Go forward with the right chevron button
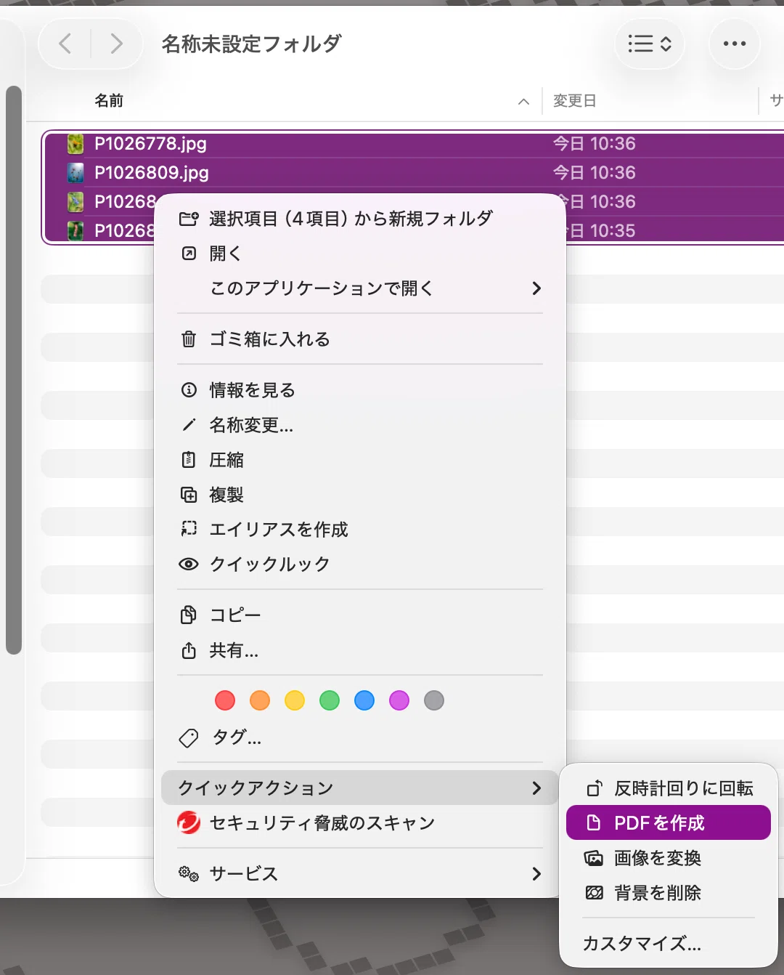 116,44
